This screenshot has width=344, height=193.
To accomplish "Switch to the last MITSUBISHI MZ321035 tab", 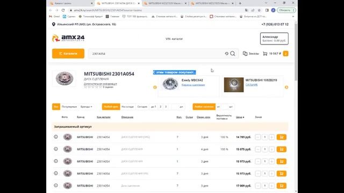I will 212,3.
